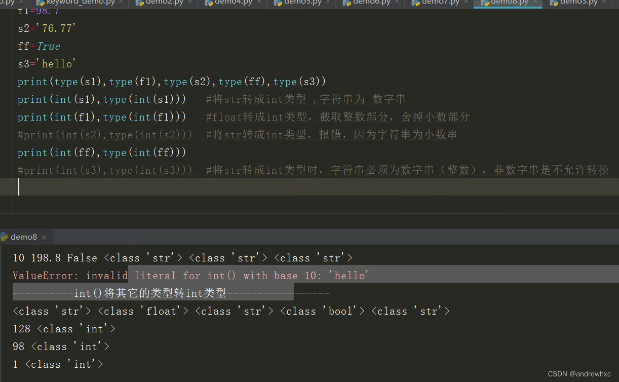Select the demo6.py editor tab
619x382 pixels.
371,3
